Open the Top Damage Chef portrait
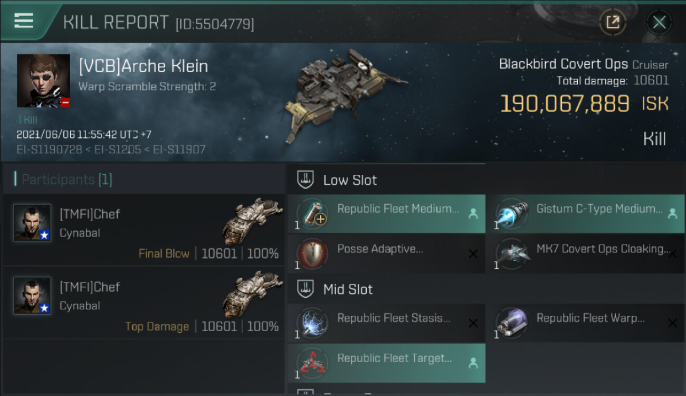The image size is (686, 396). (x=32, y=296)
